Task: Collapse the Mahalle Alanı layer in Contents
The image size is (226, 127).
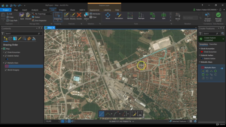Action: (4, 63)
